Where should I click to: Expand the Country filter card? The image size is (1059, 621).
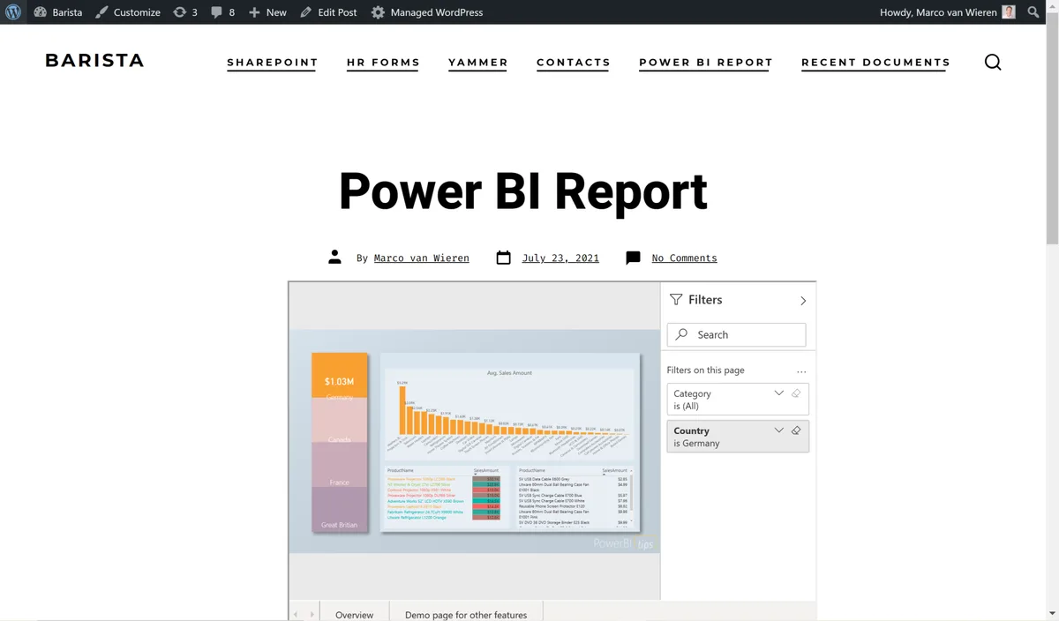click(x=778, y=430)
